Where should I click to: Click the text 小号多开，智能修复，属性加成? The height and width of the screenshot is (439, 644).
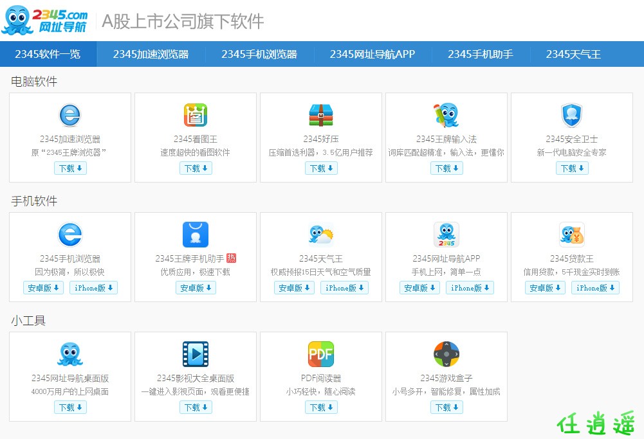point(446,391)
